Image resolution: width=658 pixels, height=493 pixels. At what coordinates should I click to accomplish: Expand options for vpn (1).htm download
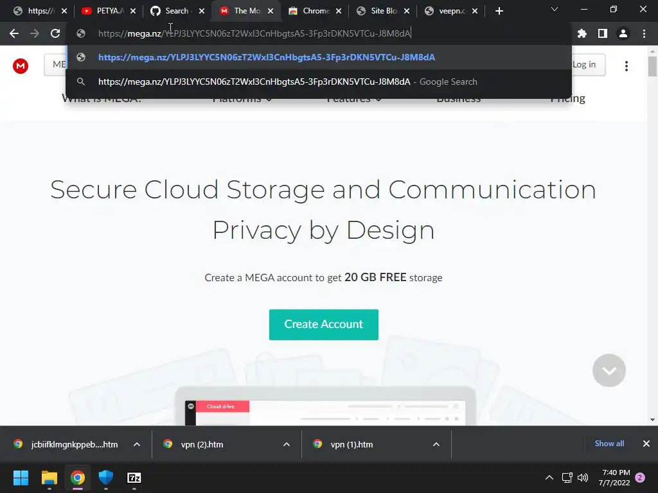pos(436,444)
